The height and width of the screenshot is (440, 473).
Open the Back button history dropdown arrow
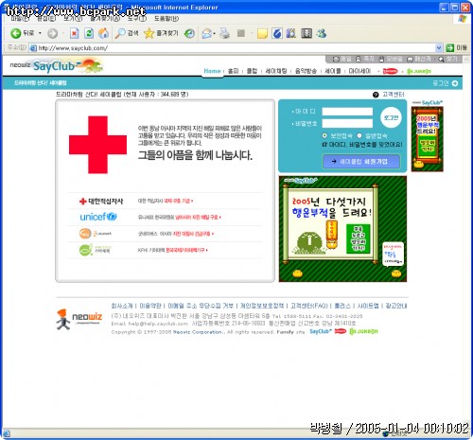click(x=40, y=33)
